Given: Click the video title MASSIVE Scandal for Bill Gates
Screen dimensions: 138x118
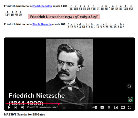Looking at the screenshot, I should (24, 114).
